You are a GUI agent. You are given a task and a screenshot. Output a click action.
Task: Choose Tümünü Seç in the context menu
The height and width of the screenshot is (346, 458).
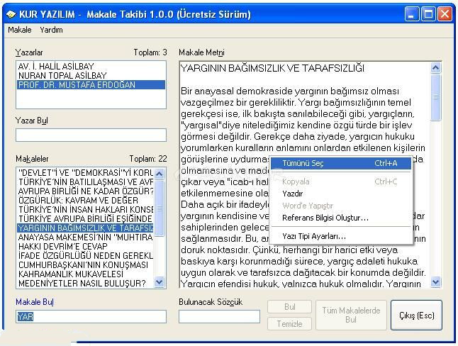[x=340, y=163]
